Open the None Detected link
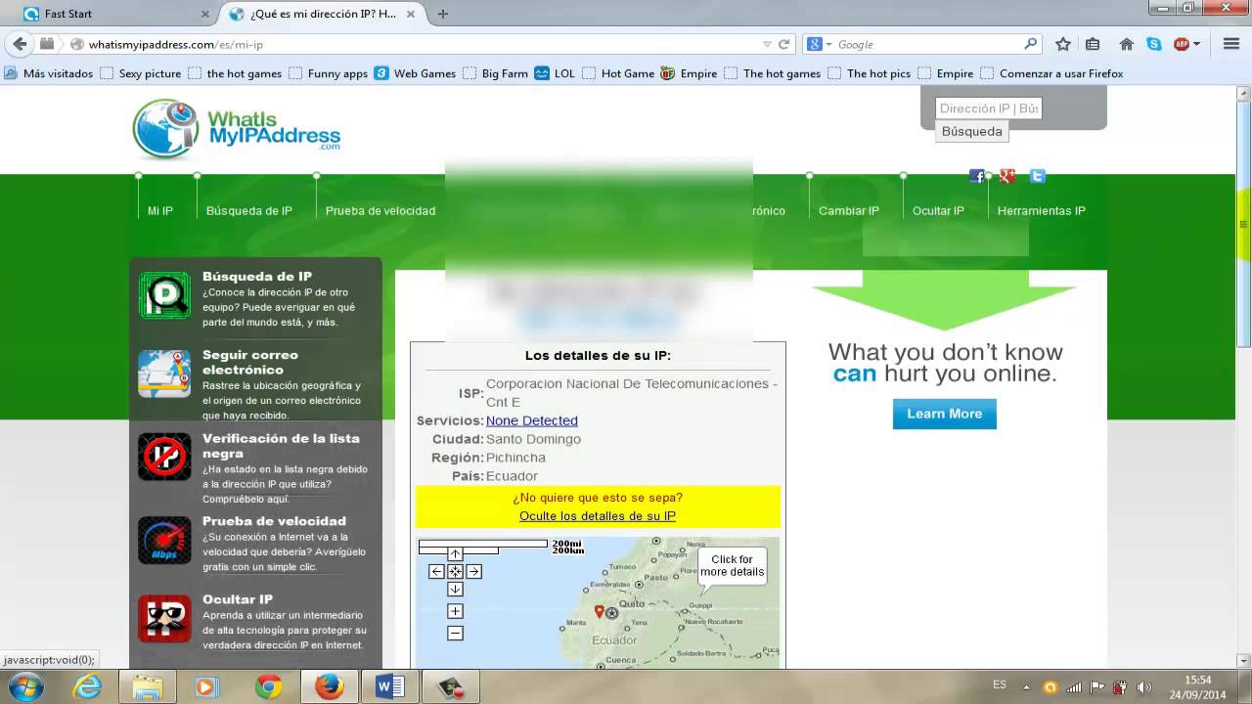The width and height of the screenshot is (1252, 704). [532, 420]
